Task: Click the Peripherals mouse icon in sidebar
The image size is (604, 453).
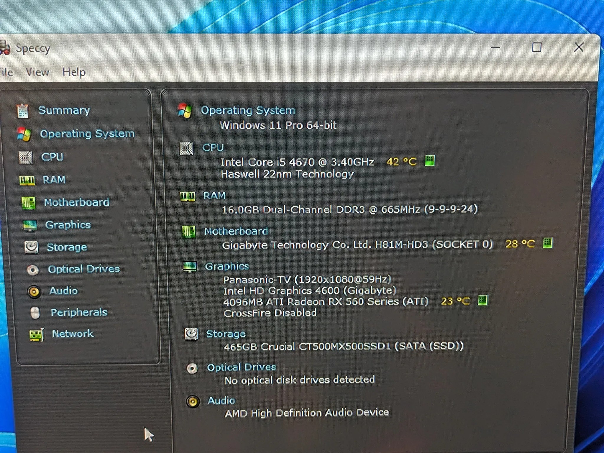Action: coord(35,313)
